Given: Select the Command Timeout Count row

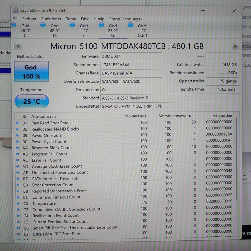Looking at the screenshot, I should (124, 196).
